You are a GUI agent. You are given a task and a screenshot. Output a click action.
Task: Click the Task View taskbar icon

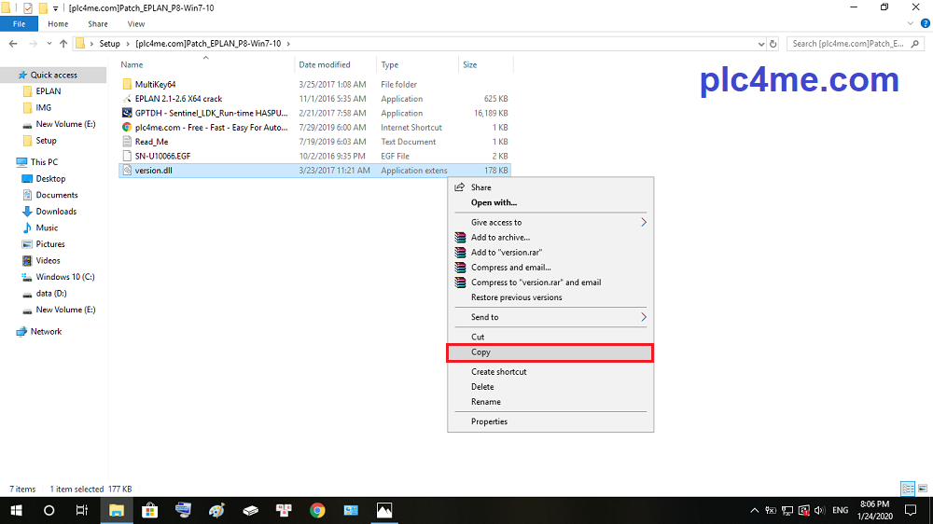pyautogui.click(x=82, y=510)
